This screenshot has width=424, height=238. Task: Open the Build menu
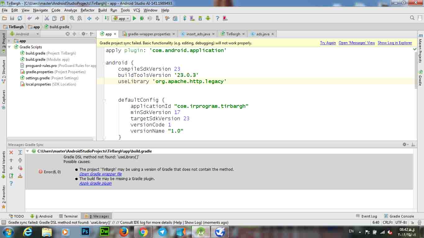pos(102,10)
